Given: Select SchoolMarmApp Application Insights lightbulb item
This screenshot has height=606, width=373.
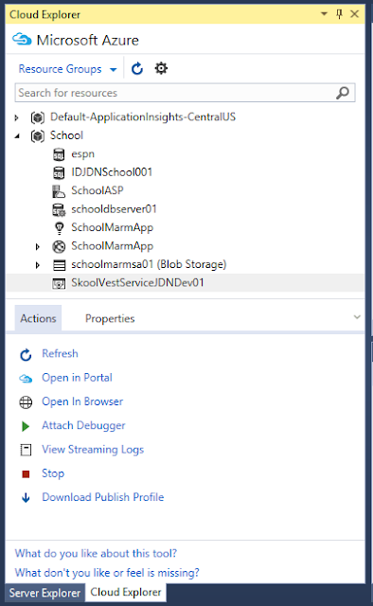Looking at the screenshot, I should pos(112,227).
